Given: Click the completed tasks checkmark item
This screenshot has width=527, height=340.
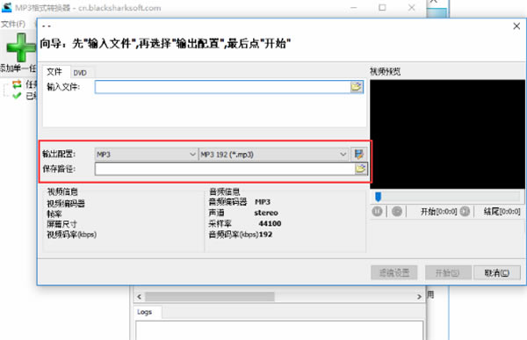Looking at the screenshot, I should point(17,96).
